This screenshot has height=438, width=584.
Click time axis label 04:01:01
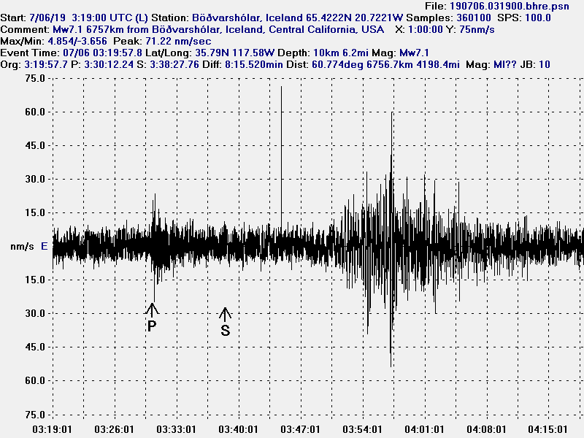424,429
